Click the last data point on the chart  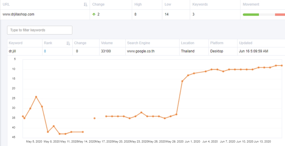(281, 65)
